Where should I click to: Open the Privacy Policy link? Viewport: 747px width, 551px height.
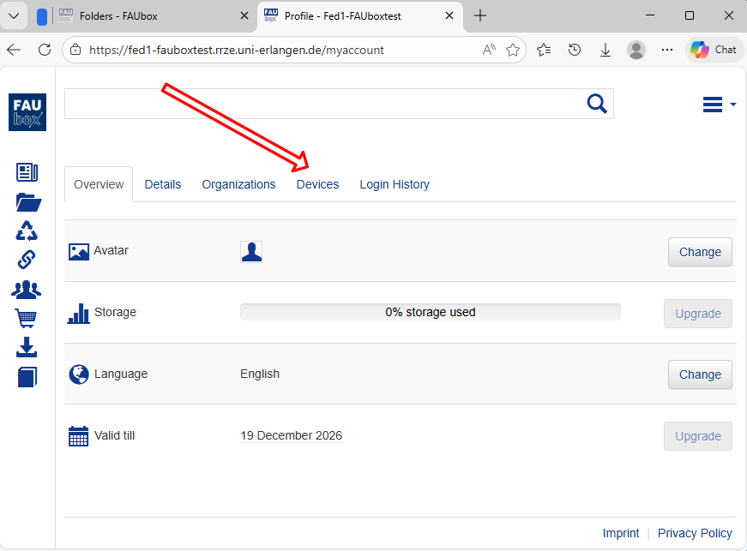pos(695,533)
